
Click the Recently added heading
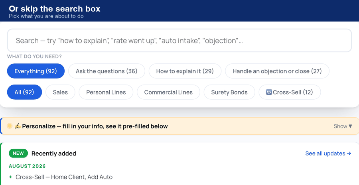(54, 154)
